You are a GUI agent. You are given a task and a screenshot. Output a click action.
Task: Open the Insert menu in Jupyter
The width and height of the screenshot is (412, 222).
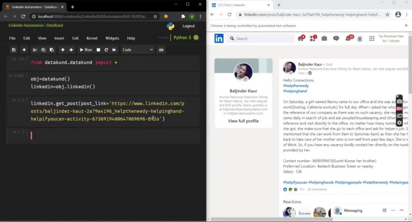59,38
